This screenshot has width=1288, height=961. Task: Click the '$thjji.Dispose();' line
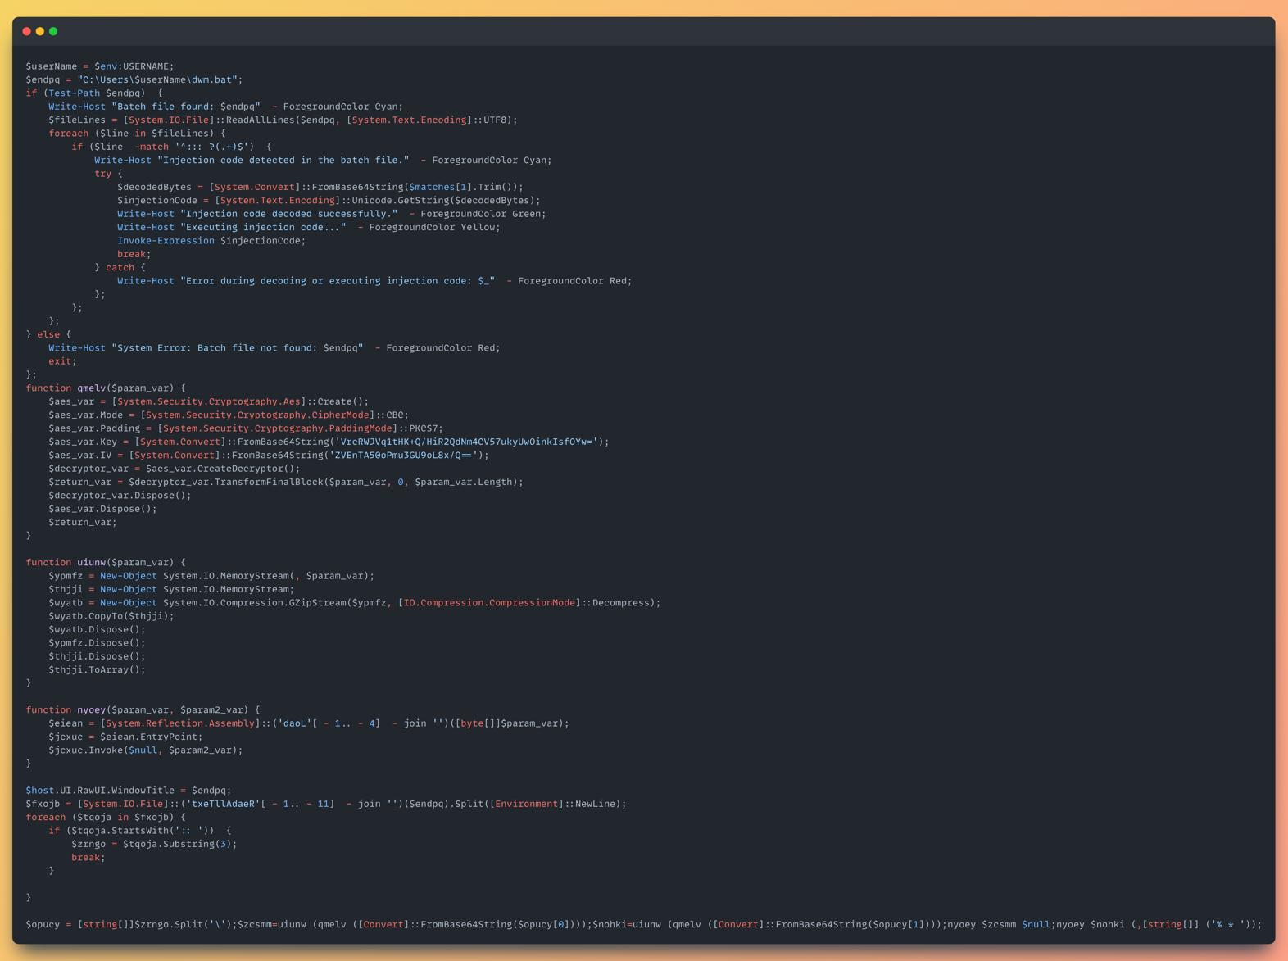97,656
